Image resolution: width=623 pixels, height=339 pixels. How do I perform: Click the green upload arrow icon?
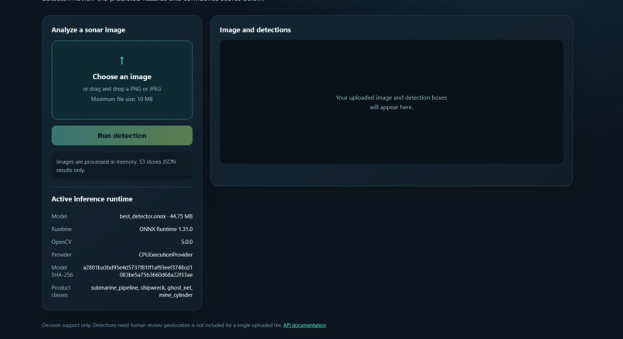coord(122,60)
